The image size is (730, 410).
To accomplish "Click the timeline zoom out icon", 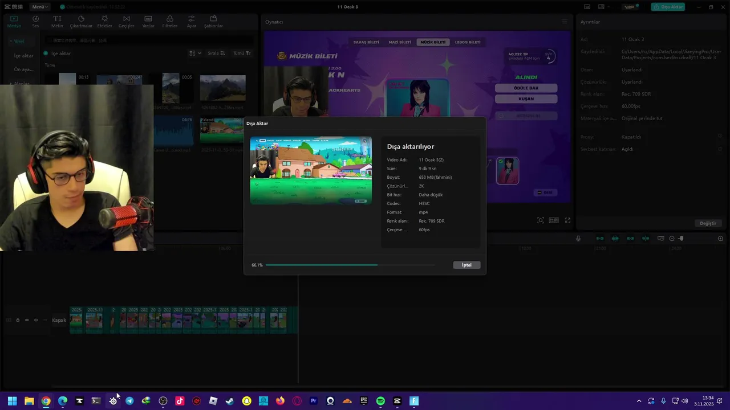I will [x=672, y=239].
